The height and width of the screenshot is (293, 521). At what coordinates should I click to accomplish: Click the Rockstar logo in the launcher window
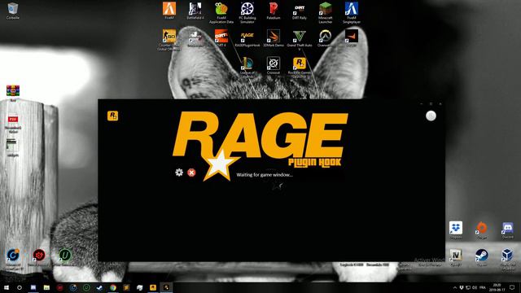coord(112,116)
